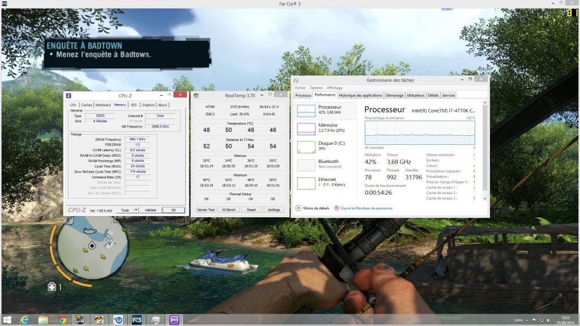Click the Task Manager title bar icon

(296, 80)
